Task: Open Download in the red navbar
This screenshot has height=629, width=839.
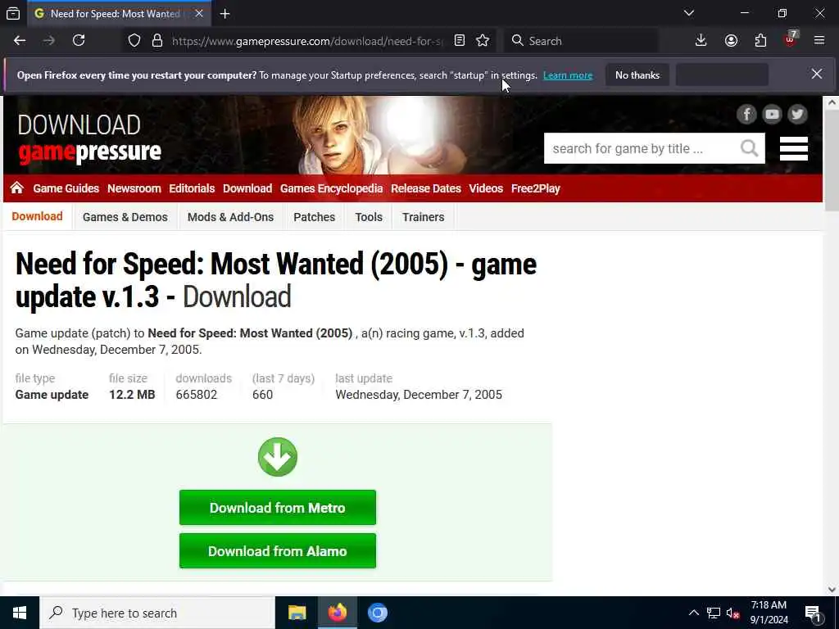Action: [247, 188]
